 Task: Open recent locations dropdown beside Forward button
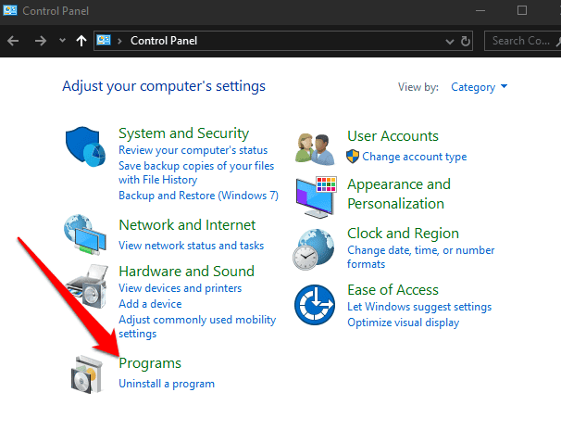(62, 41)
